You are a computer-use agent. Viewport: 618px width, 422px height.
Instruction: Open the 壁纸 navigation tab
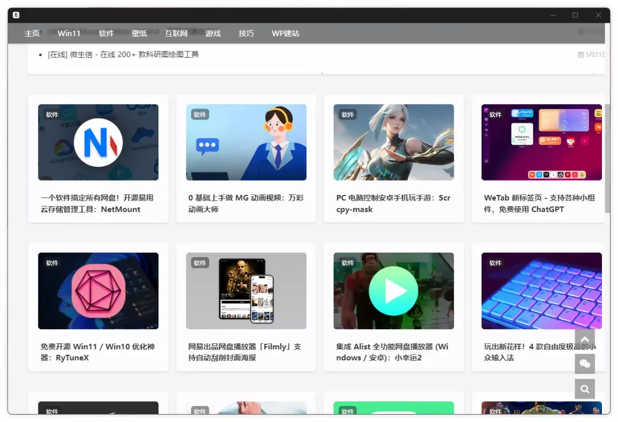pos(139,34)
